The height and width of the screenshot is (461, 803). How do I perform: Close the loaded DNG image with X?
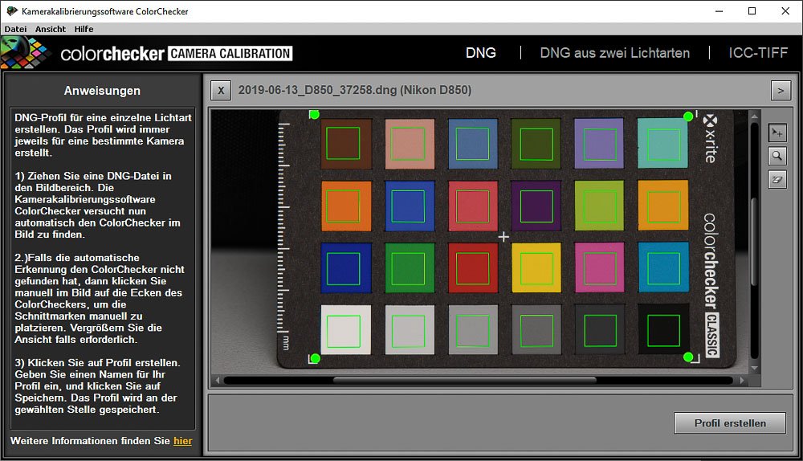(221, 90)
